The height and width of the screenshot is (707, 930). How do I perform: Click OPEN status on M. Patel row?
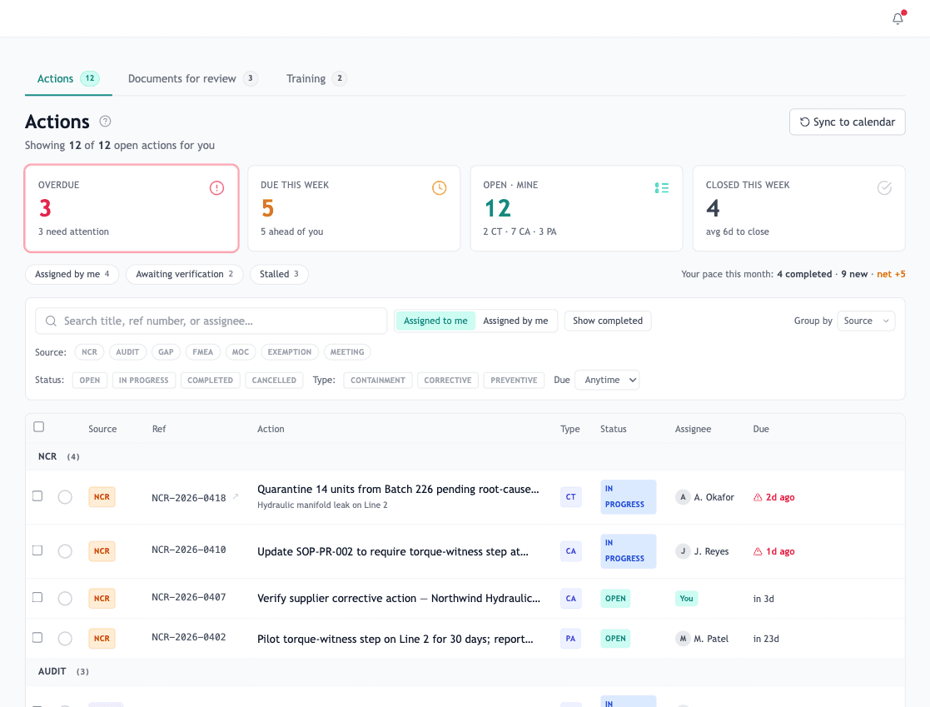615,639
